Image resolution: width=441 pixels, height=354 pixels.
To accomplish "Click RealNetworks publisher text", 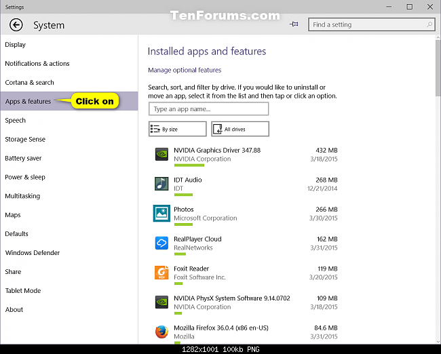I will (x=193, y=248).
